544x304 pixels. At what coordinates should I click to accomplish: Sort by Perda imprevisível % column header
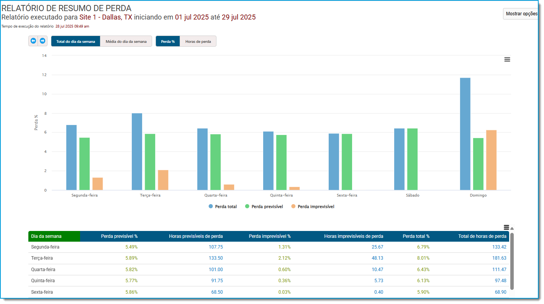coord(270,236)
